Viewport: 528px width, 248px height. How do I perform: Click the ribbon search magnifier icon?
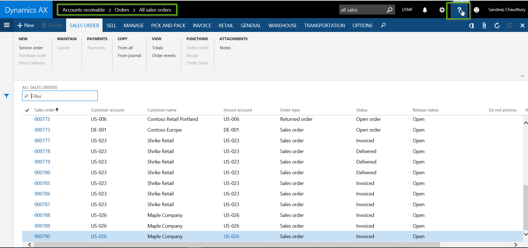tap(383, 25)
